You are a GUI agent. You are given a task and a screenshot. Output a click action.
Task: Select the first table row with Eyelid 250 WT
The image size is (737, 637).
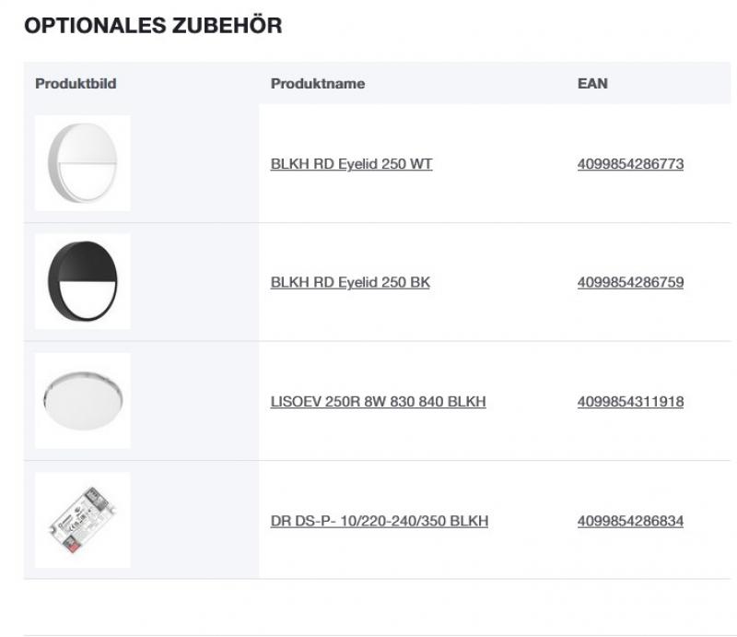tap(368, 166)
